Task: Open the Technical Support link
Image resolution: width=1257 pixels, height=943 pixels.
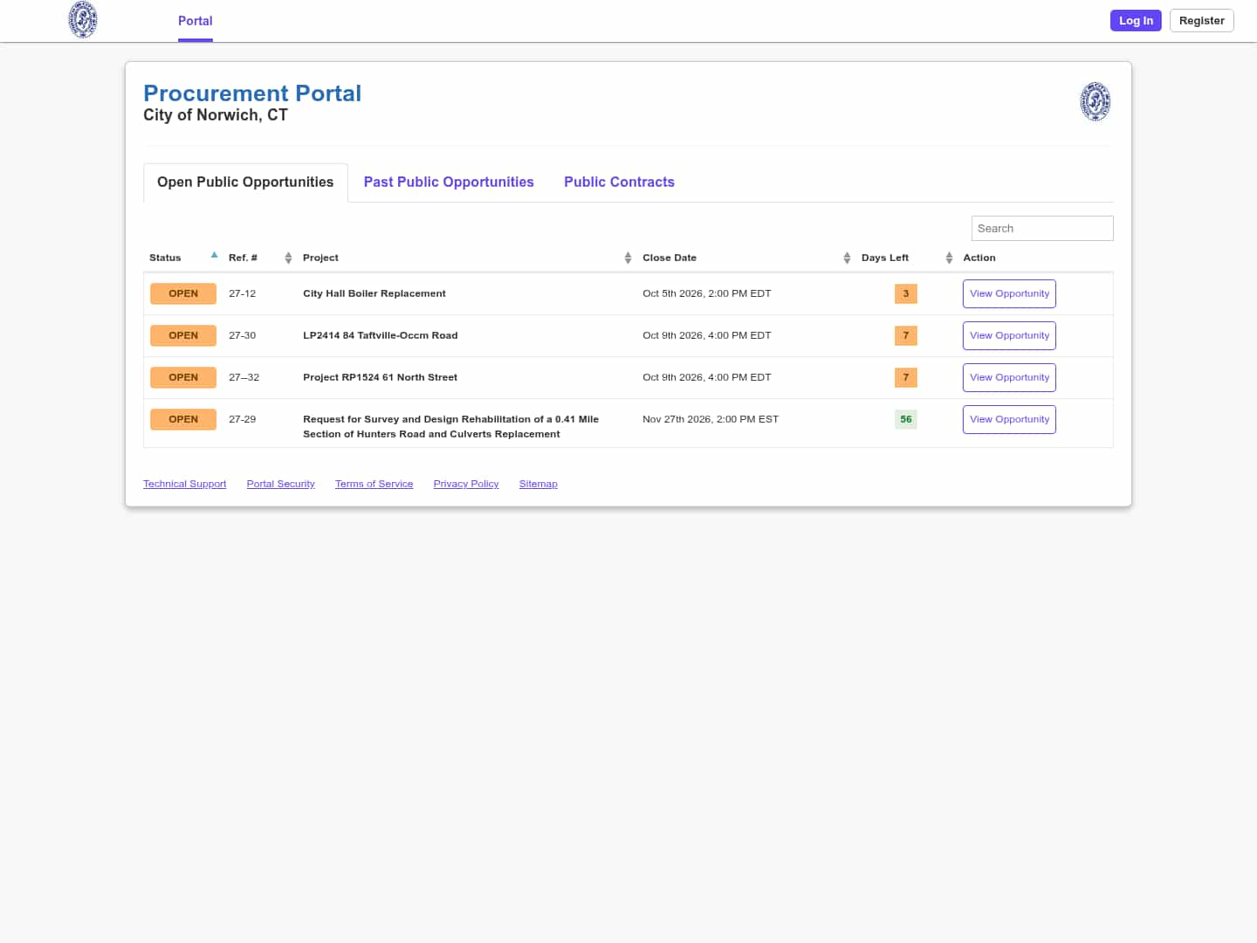Action: click(x=184, y=484)
